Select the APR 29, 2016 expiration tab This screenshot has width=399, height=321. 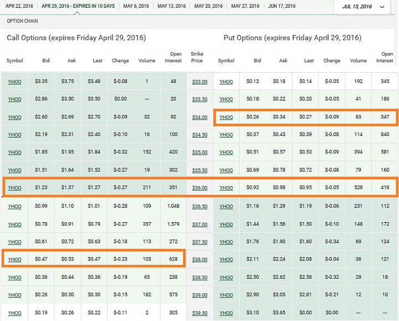tap(78, 6)
